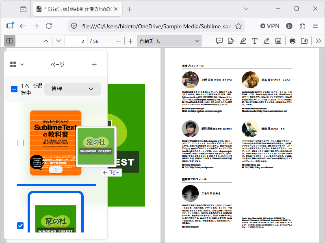Print the PDF document
Image resolution: width=325 pixels, height=243 pixels.
click(292, 41)
